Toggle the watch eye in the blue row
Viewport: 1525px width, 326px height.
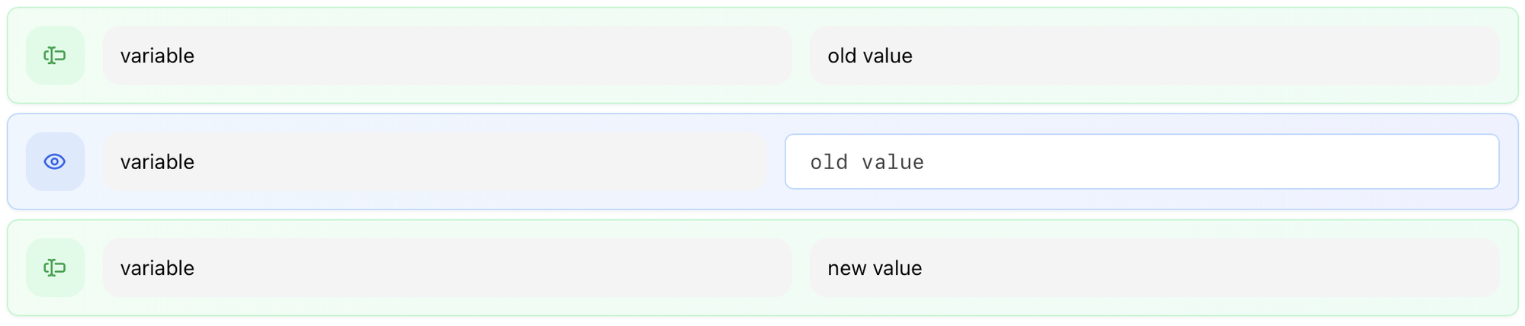[55, 161]
